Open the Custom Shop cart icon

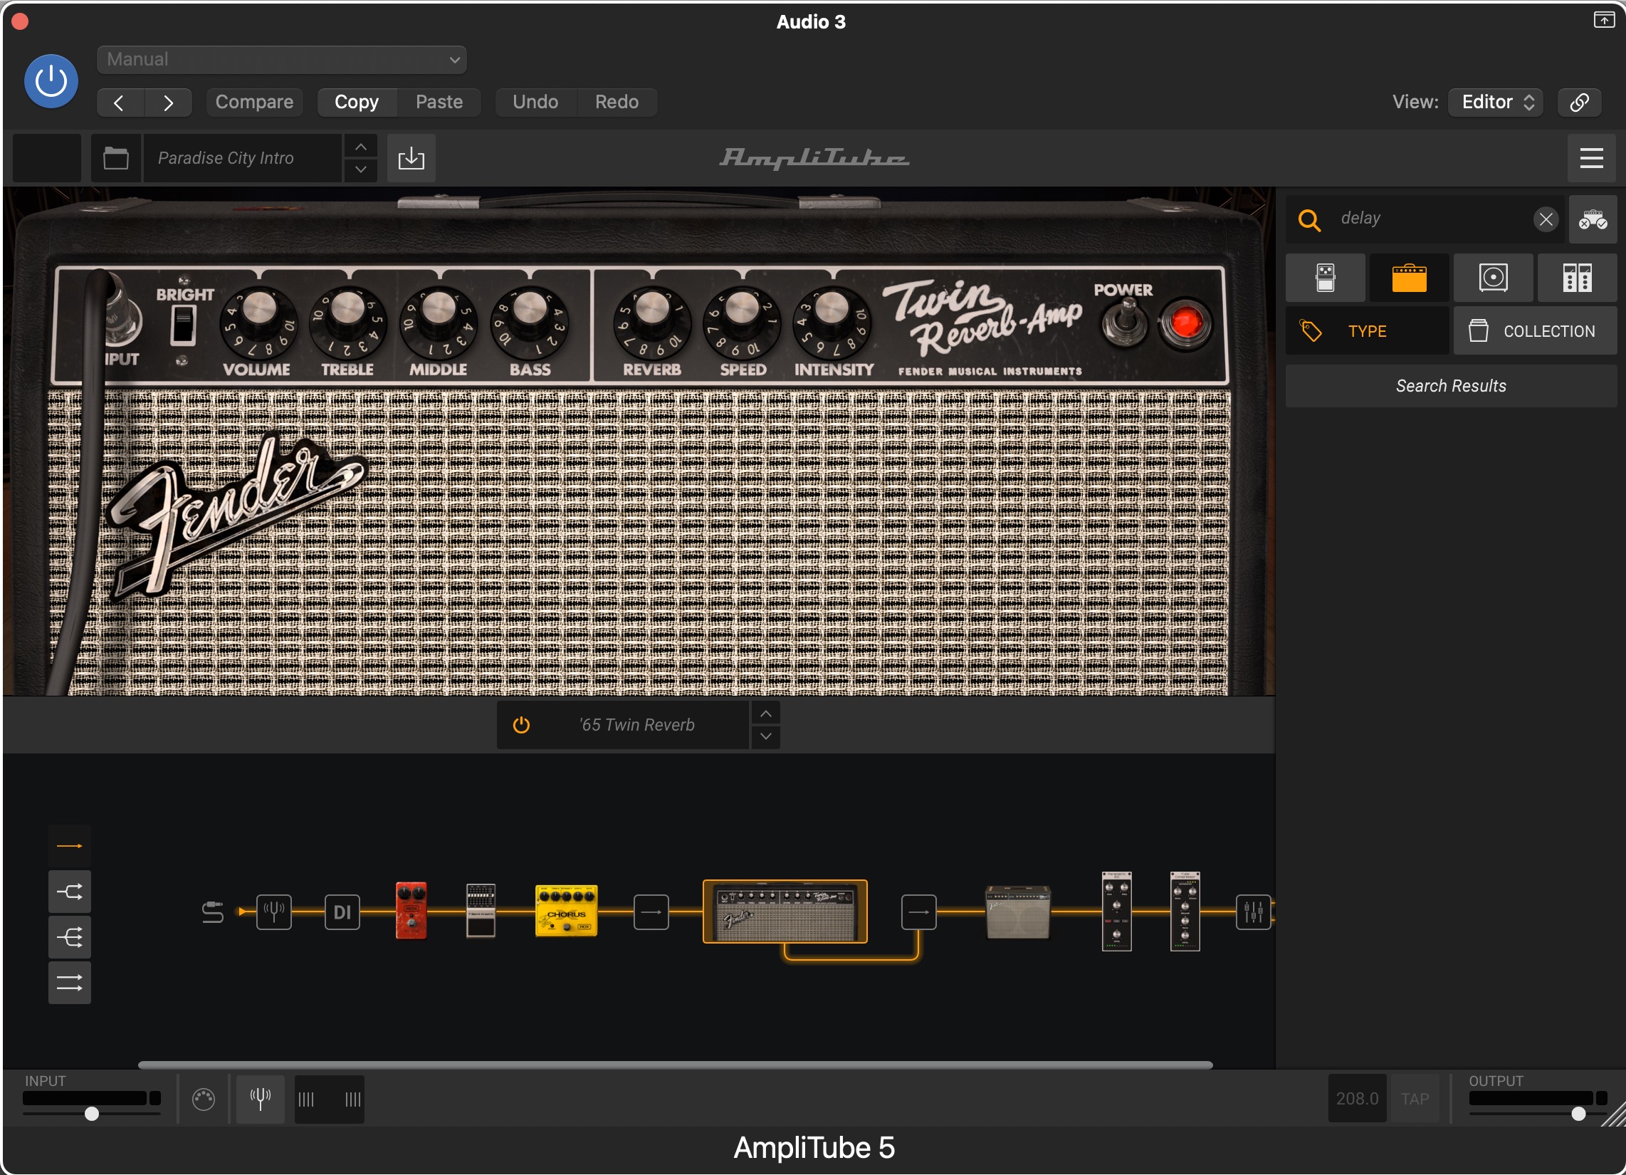tap(1593, 219)
